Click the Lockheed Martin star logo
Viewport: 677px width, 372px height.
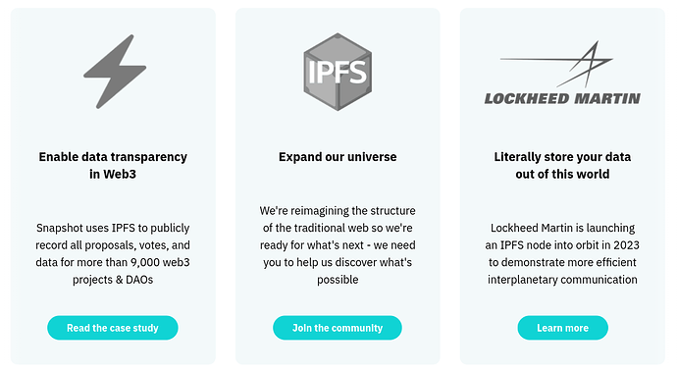[557, 64]
